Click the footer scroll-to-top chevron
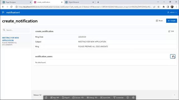179x100 pixels. pyautogui.click(x=175, y=95)
